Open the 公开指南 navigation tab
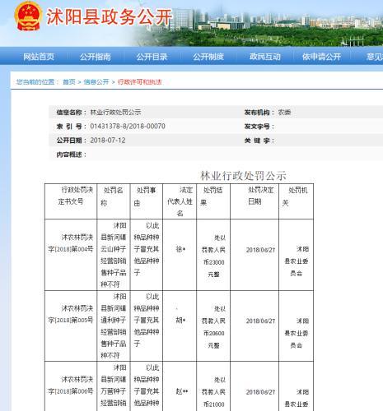Image resolution: width=383 pixels, height=411 pixels. click(x=96, y=57)
